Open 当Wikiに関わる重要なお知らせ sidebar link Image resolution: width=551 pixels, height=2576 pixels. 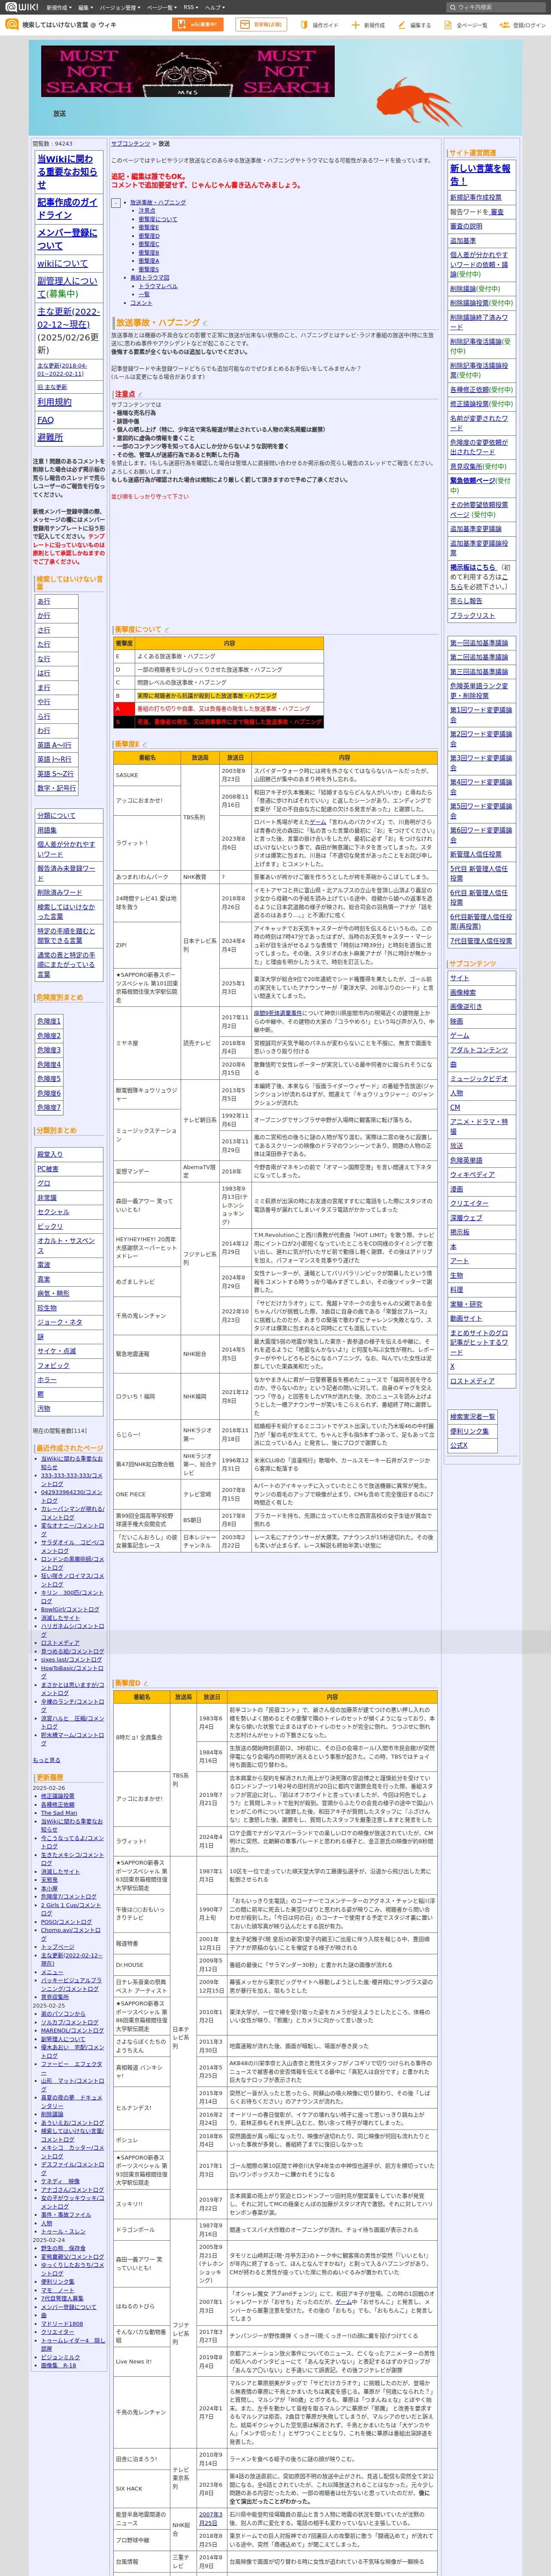[x=67, y=172]
